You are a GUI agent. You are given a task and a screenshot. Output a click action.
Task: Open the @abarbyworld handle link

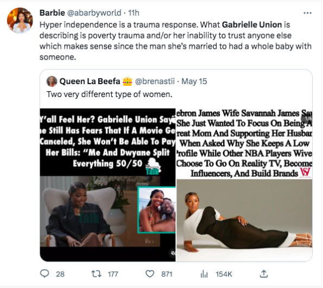[94, 13]
